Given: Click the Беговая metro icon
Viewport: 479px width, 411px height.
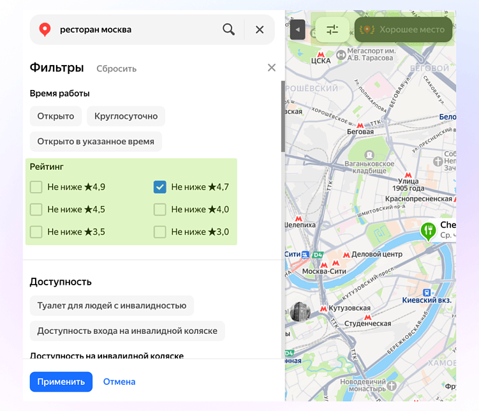Looking at the screenshot, I should [x=360, y=125].
